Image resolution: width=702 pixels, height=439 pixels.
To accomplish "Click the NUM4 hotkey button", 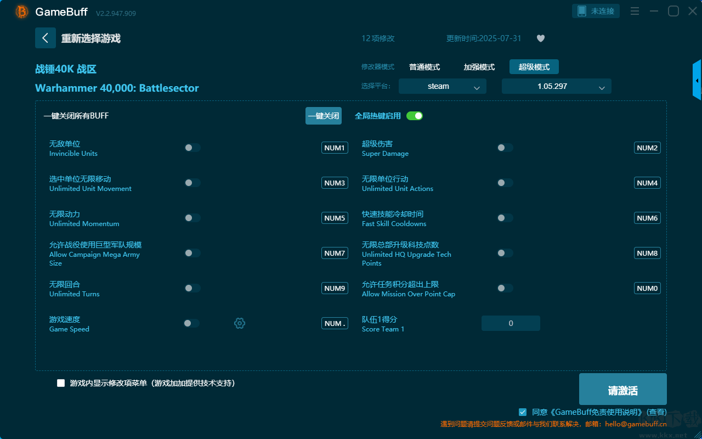I will pos(647,183).
